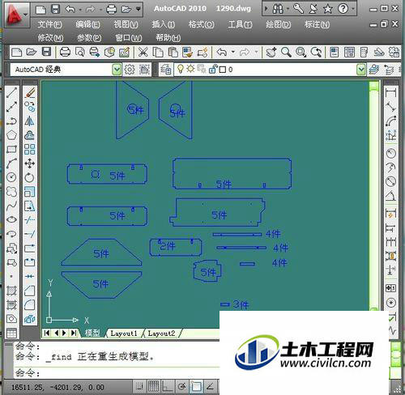Toggle Grid display in status bar
Image resolution: width=405 pixels, height=395 pixels.
tap(153, 387)
